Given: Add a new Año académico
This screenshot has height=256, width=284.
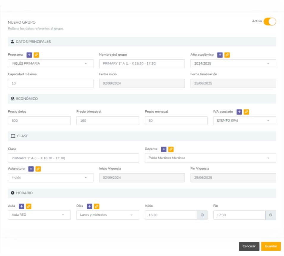Looking at the screenshot, I should (220, 55).
